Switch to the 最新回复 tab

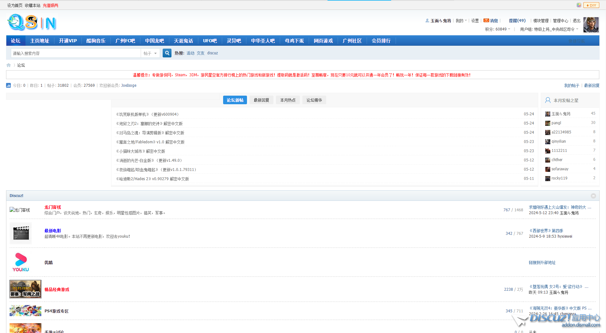point(261,100)
